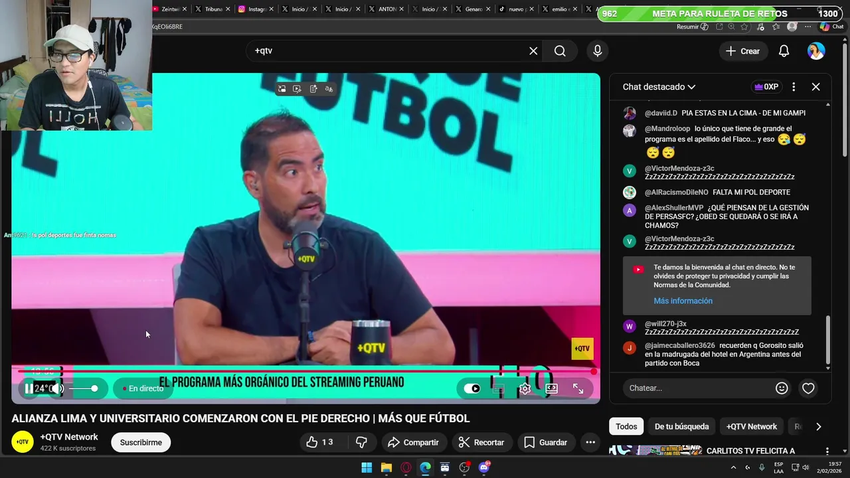Adjust the volume slider in player
The height and width of the screenshot is (478, 850).
84,388
